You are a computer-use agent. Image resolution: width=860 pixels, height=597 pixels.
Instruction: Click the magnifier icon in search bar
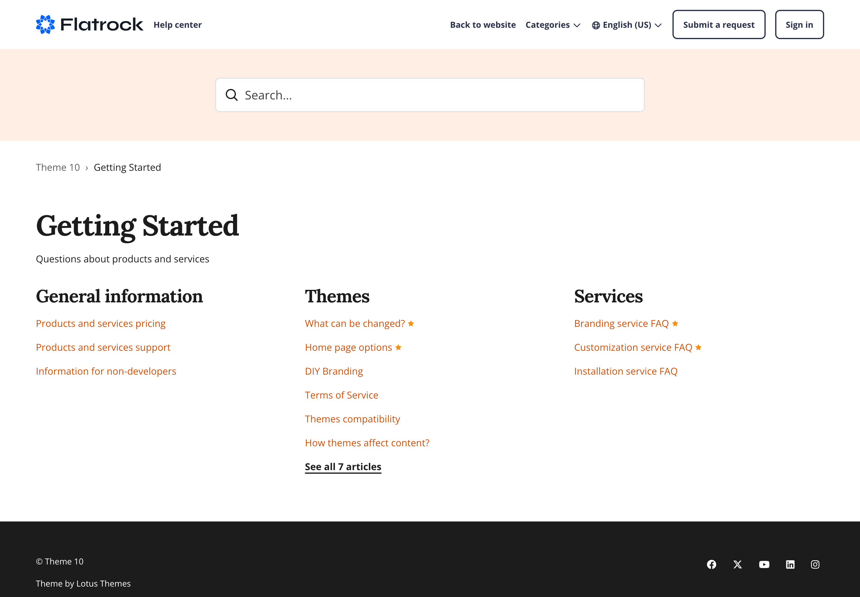[x=232, y=95]
